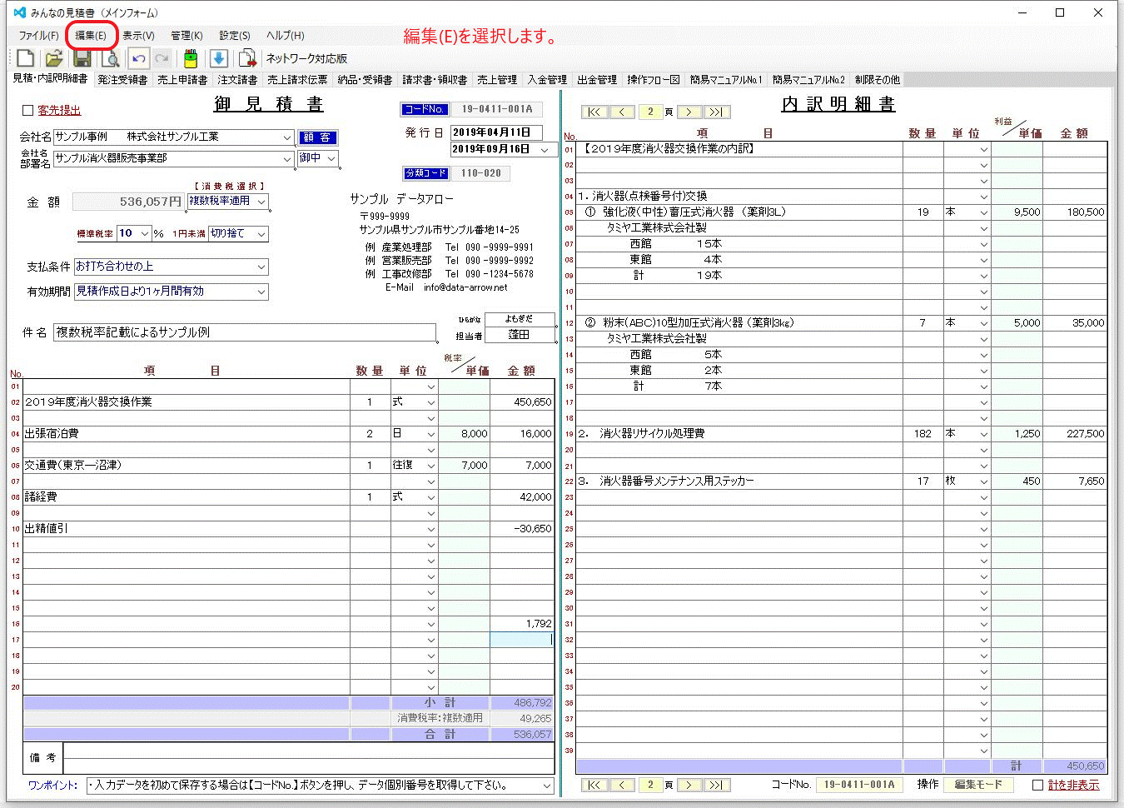The width and height of the screenshot is (1124, 808).
Task: Click the document export icon with red arrow
Action: click(x=247, y=58)
